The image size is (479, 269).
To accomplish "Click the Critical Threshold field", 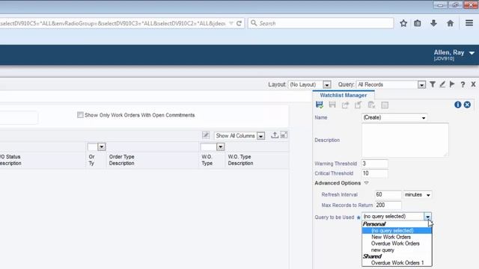I will pyautogui.click(x=374, y=173).
